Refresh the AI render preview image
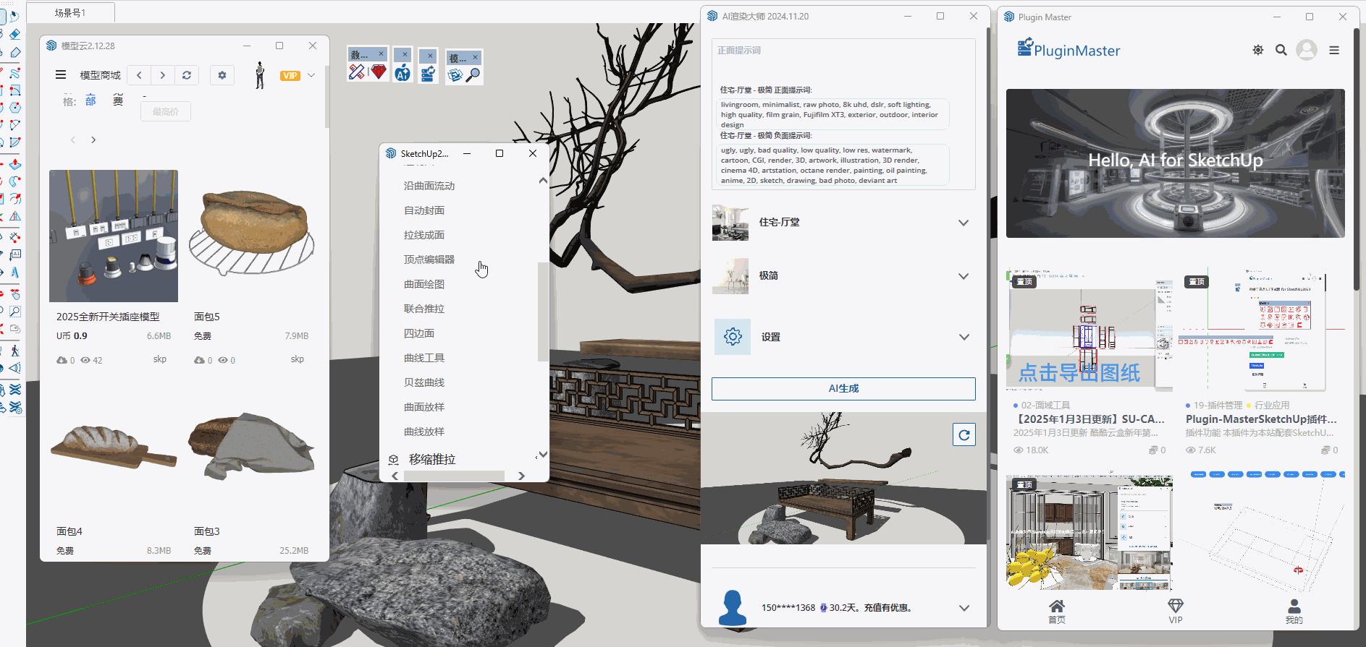Viewport: 1366px width, 647px height. pos(964,434)
